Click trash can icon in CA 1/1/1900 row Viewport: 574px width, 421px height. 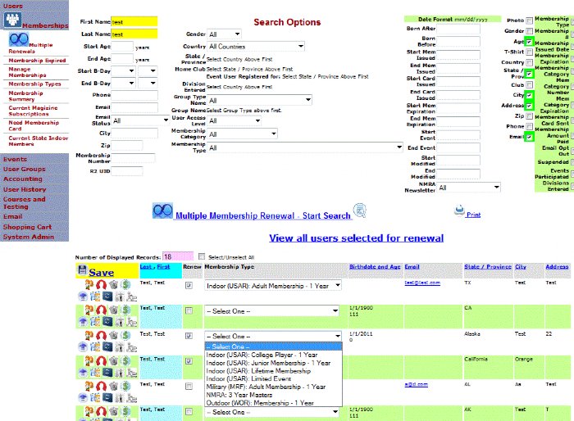113,310
